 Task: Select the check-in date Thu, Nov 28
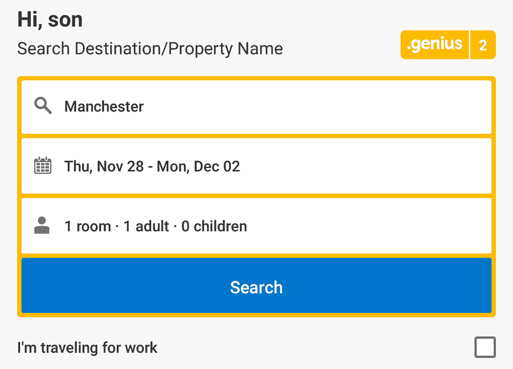104,166
